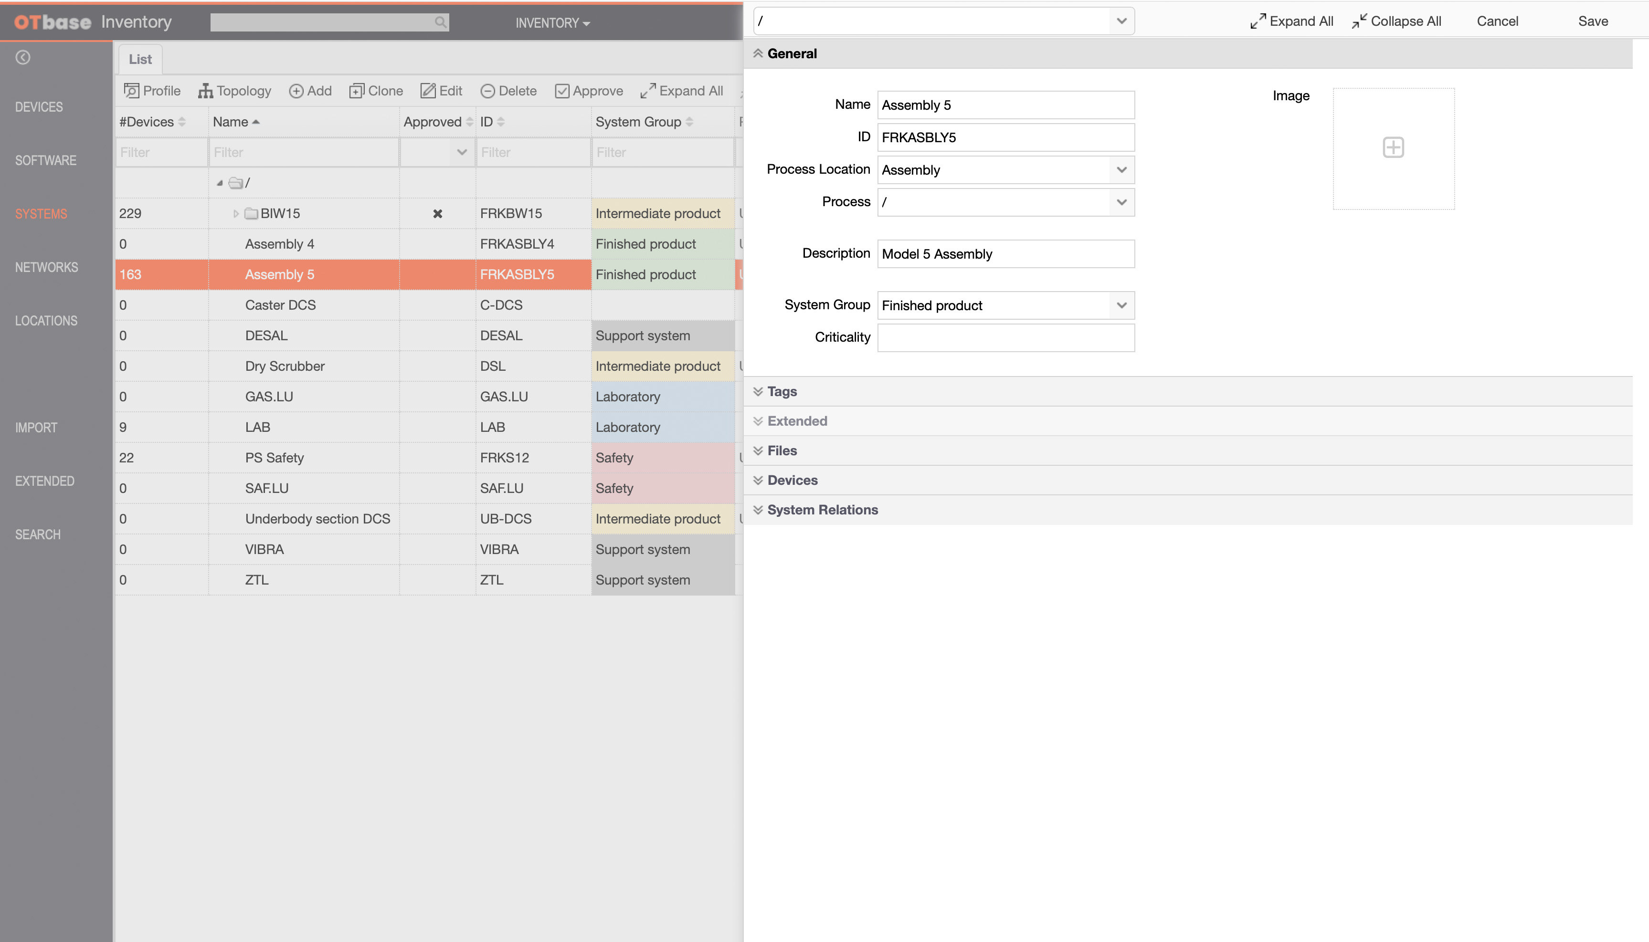
Task: Click the search magnifier icon
Action: coord(440,22)
